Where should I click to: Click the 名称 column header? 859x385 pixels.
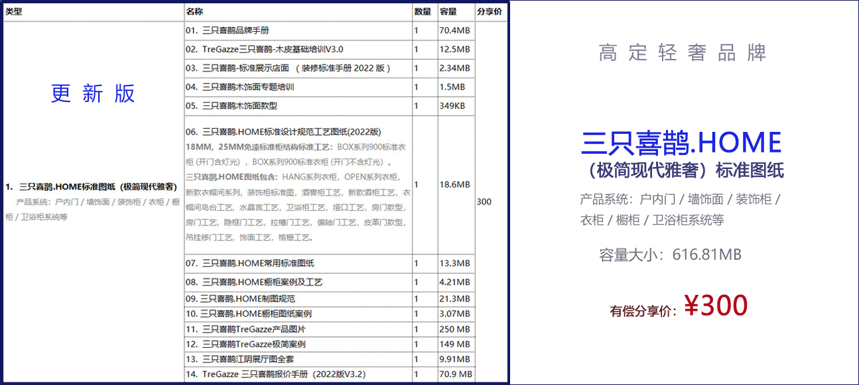[x=195, y=12]
